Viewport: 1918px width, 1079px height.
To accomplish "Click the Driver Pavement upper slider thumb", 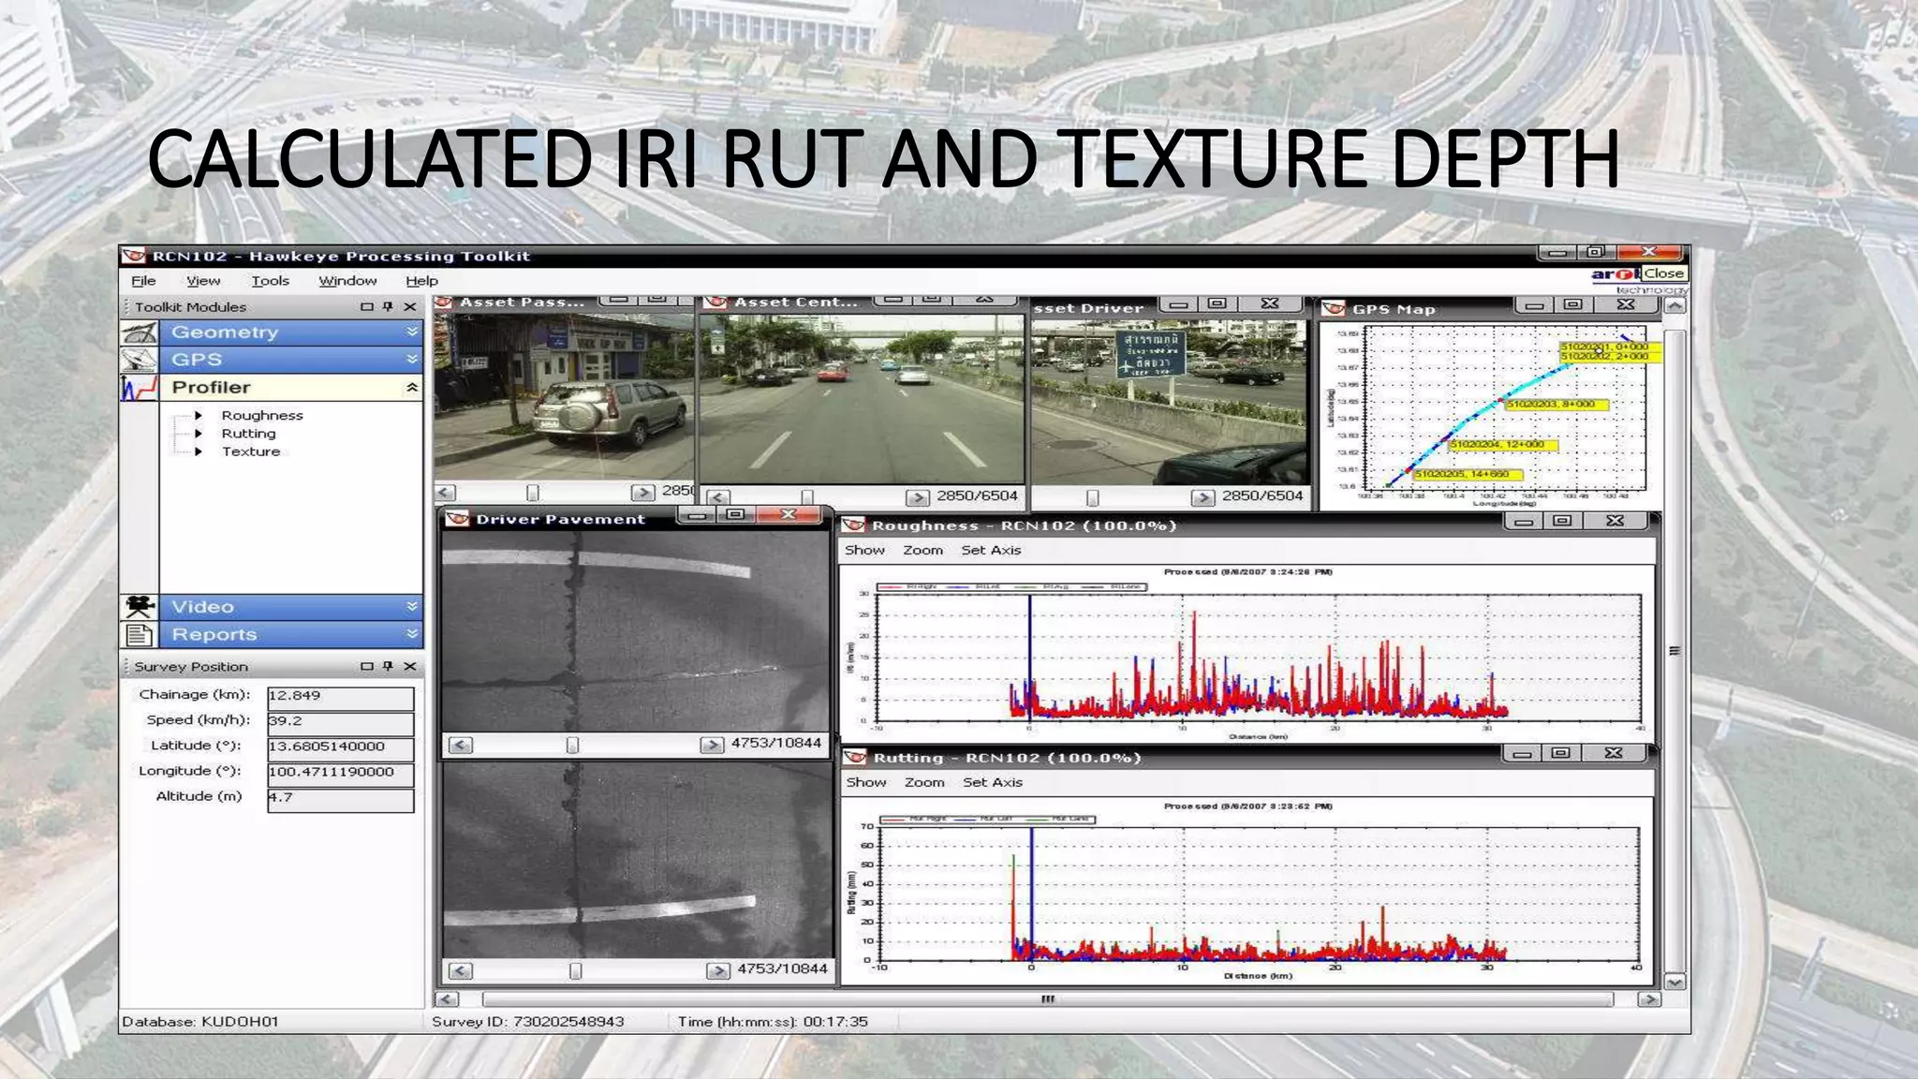I will tap(572, 745).
